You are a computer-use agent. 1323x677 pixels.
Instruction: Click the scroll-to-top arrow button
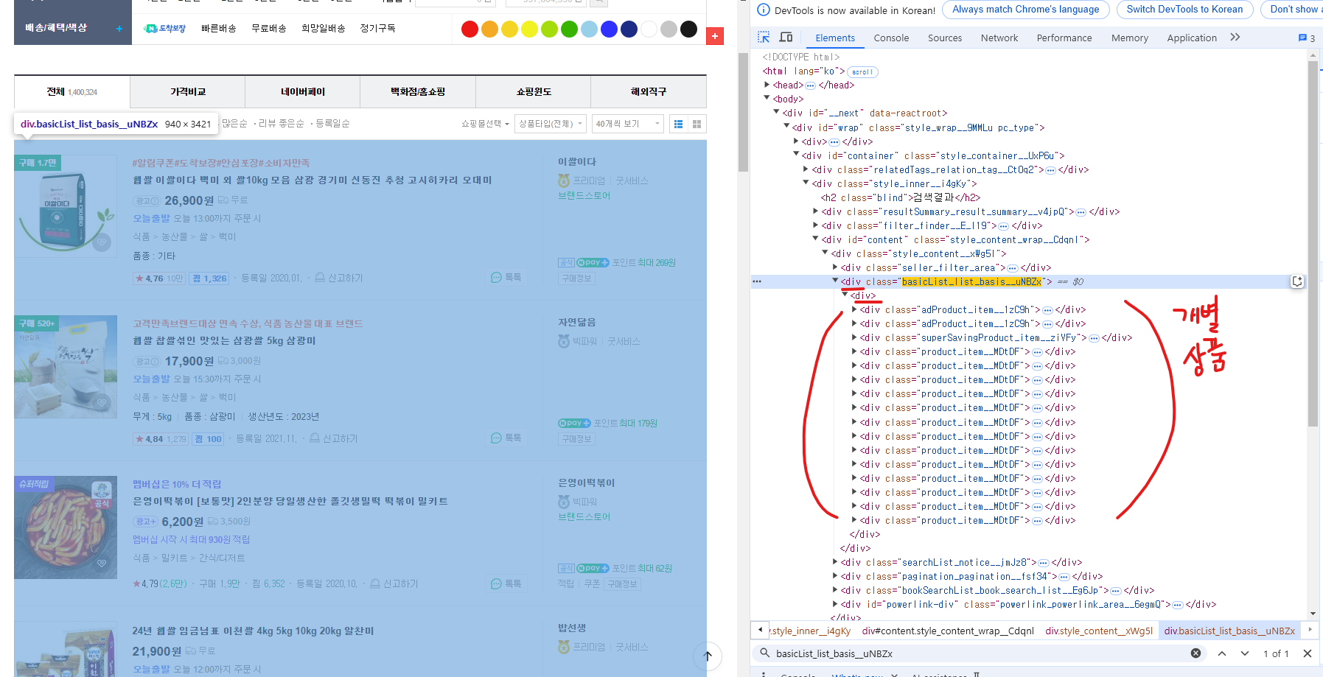tap(708, 656)
